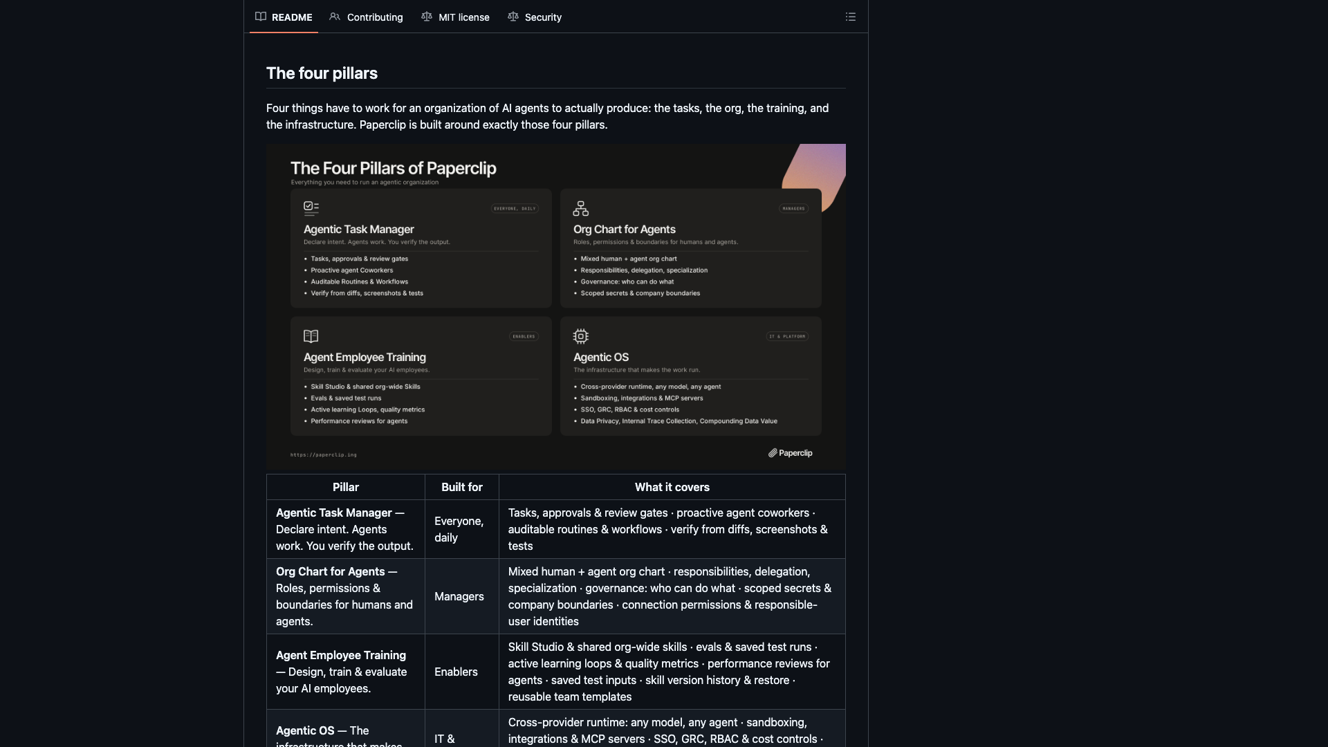Click 'The four pillars' heading
The height and width of the screenshot is (747, 1328).
322,73
